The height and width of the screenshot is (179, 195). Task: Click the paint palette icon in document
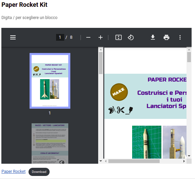click(112, 110)
